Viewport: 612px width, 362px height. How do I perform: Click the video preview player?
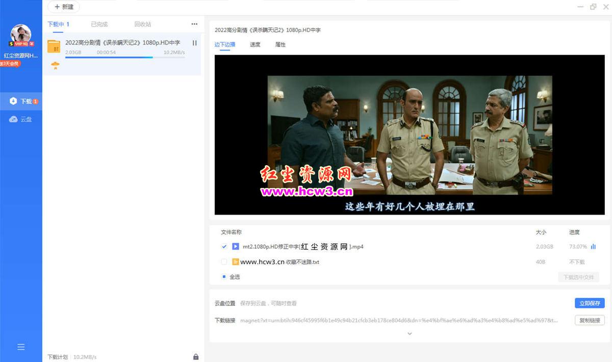pyautogui.click(x=409, y=135)
